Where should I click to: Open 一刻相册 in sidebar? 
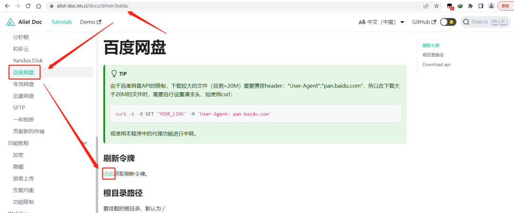point(24,120)
